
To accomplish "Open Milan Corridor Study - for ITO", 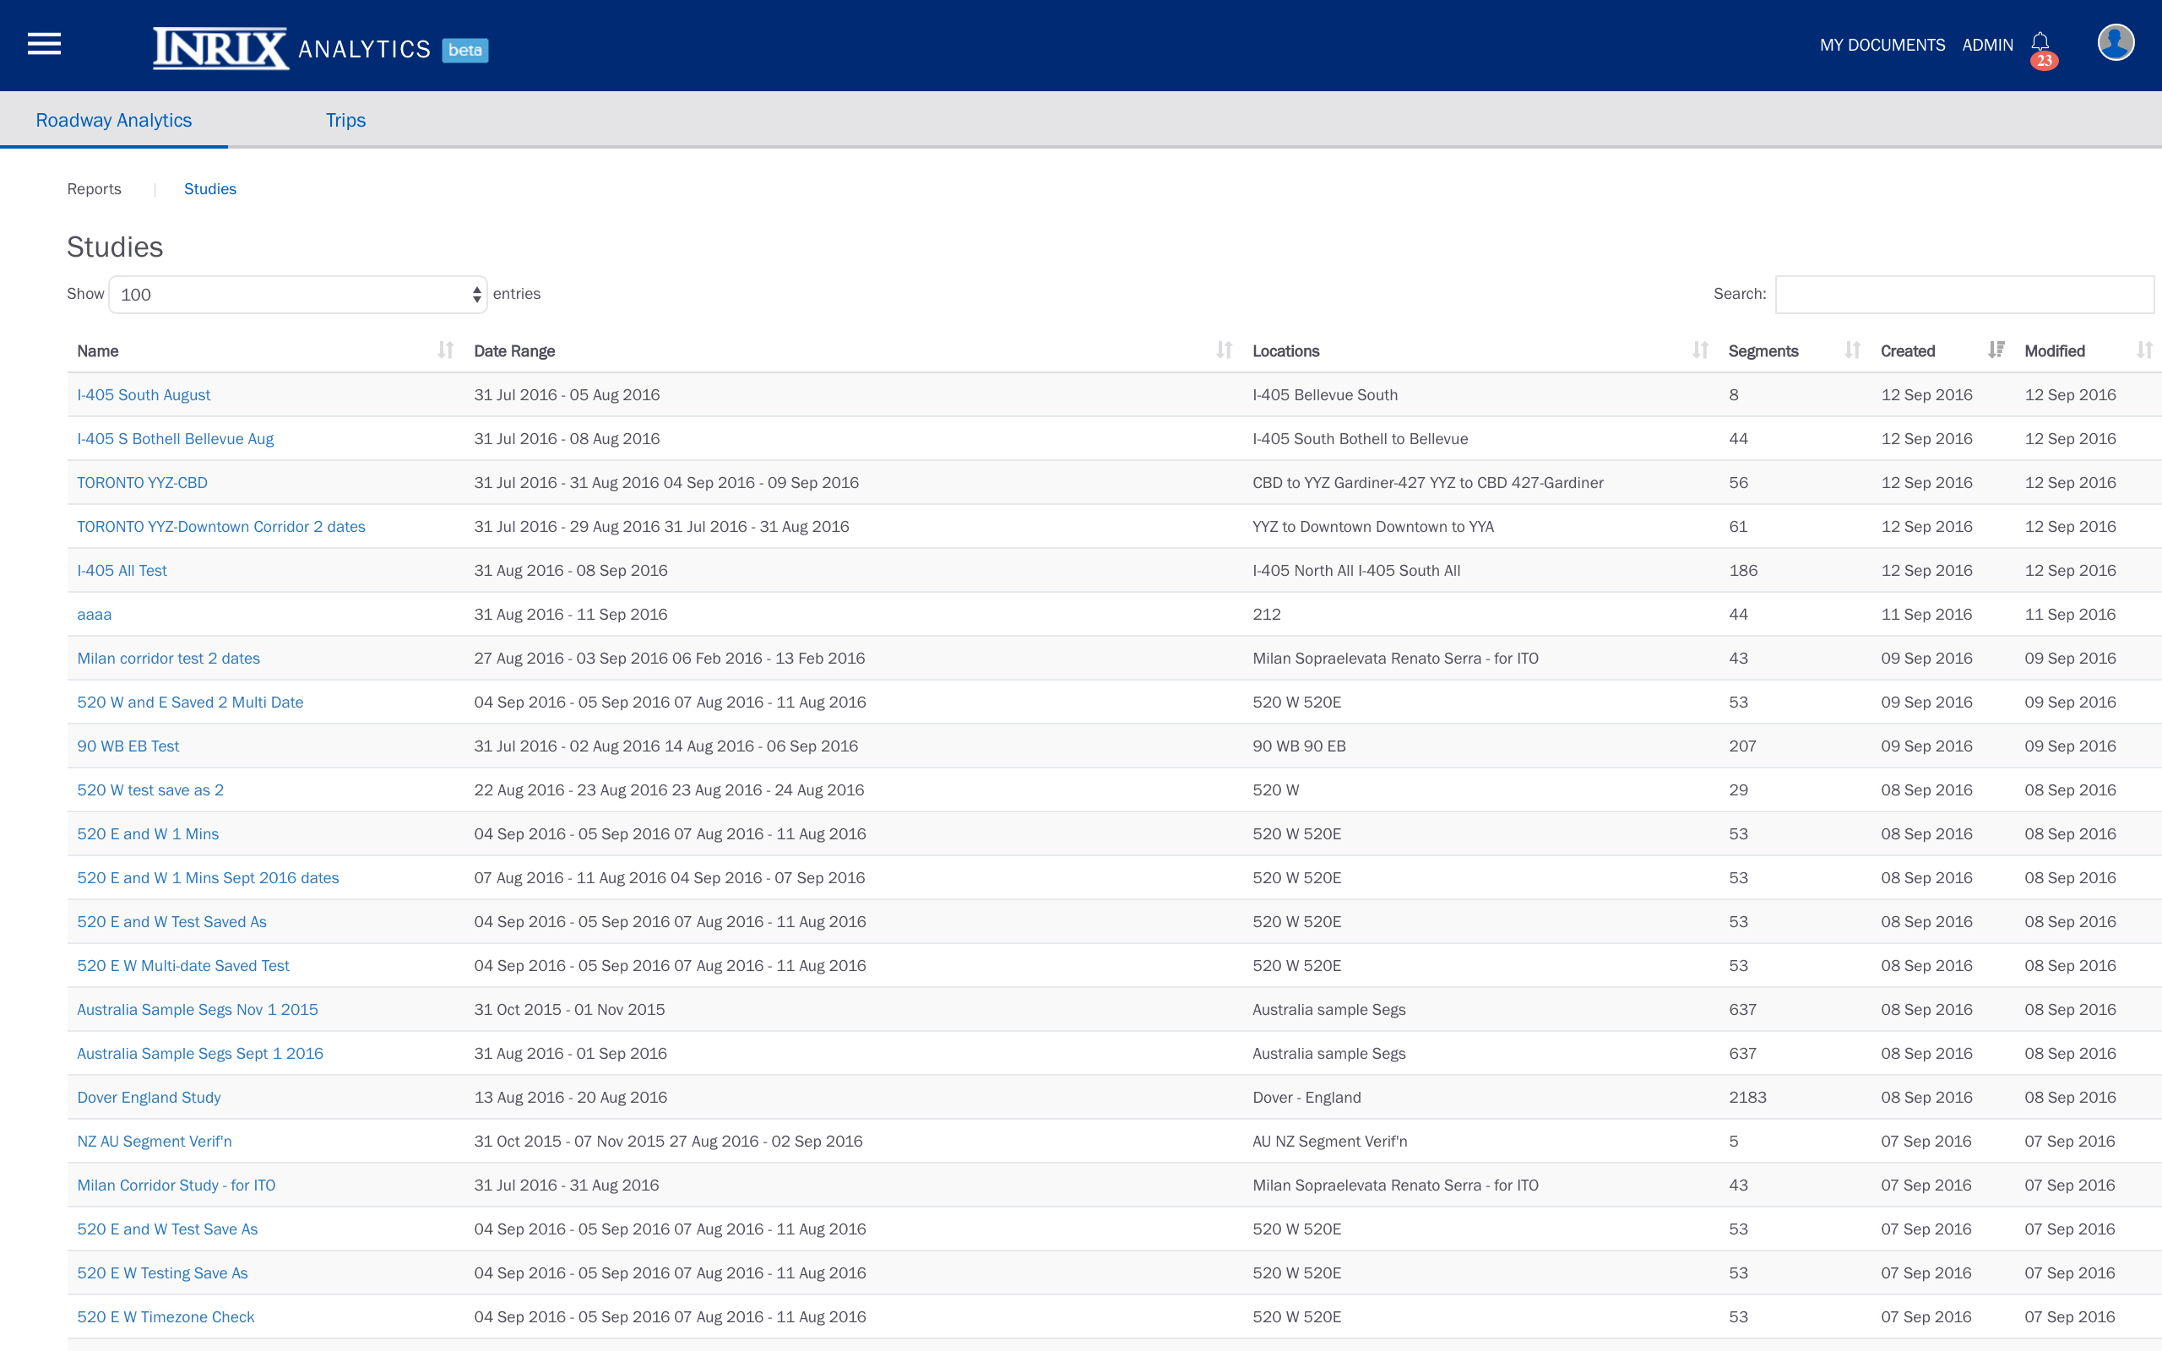I will pos(176,1185).
